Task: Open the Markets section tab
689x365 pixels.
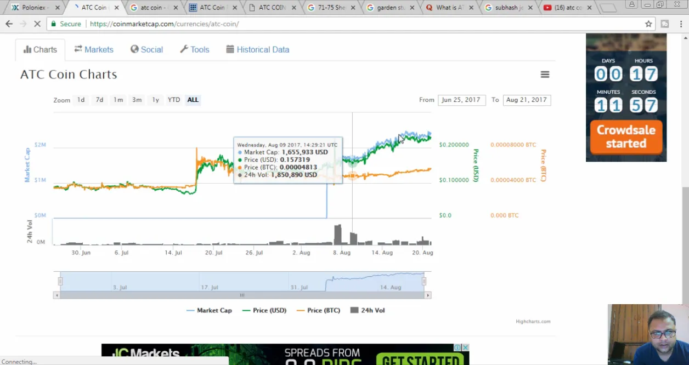Action: [94, 50]
